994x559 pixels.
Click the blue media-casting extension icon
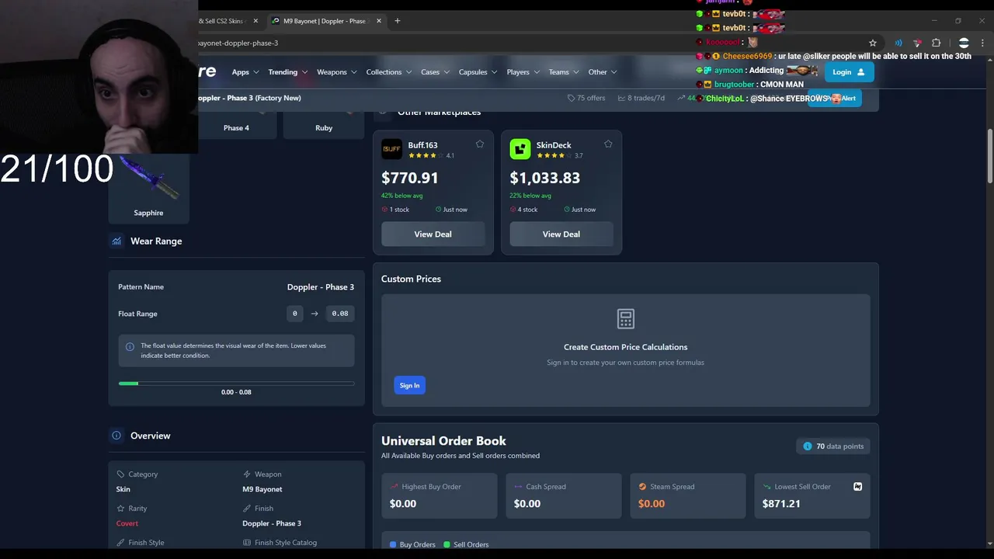coord(898,43)
